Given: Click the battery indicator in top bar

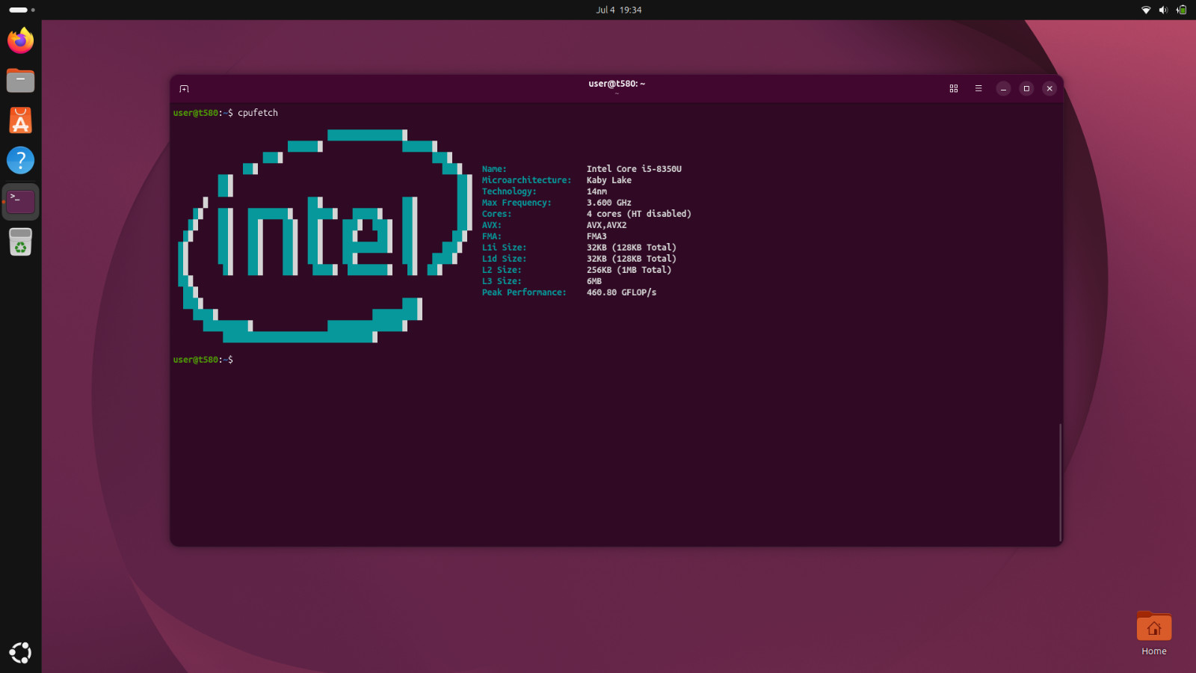Looking at the screenshot, I should tap(1181, 10).
